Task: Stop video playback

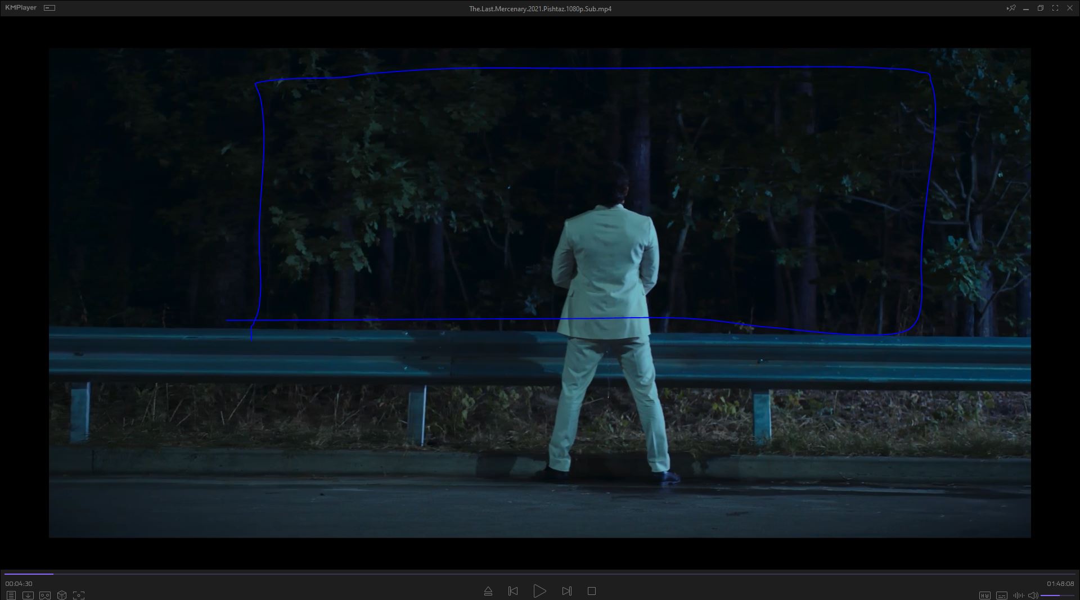Action: (x=591, y=591)
